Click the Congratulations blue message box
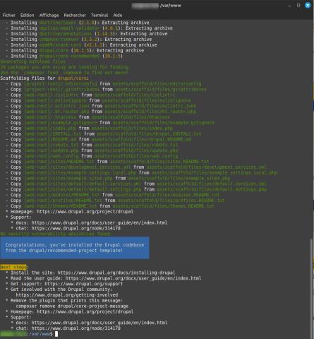 [x=75, y=248]
